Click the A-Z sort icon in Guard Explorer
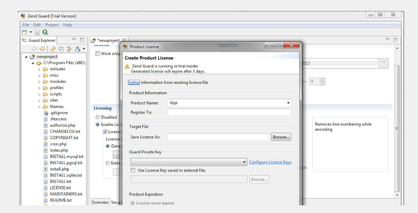The height and width of the screenshot is (213, 418). pyautogui.click(x=77, y=49)
